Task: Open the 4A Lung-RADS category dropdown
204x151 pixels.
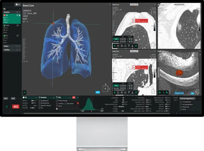Action: [75, 97]
